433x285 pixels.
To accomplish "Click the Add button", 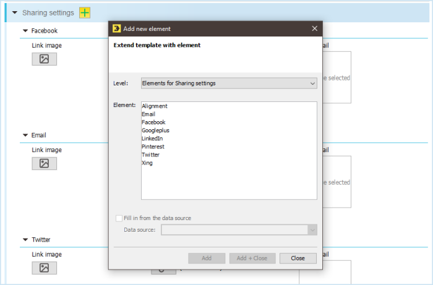I will [x=207, y=258].
